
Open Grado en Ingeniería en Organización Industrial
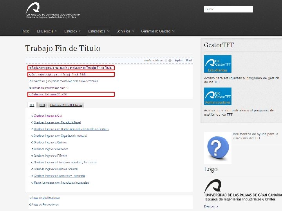(60, 136)
